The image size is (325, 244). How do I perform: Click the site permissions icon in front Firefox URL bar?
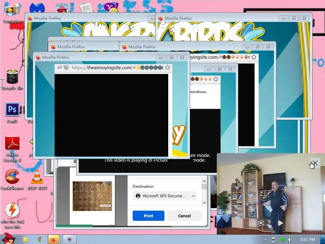tap(59, 67)
